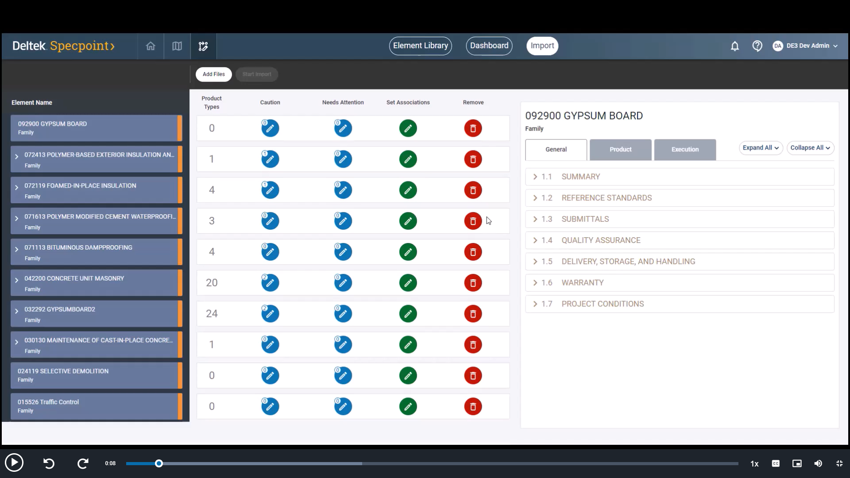Click the Add Files button
Image resolution: width=850 pixels, height=478 pixels.
click(213, 74)
